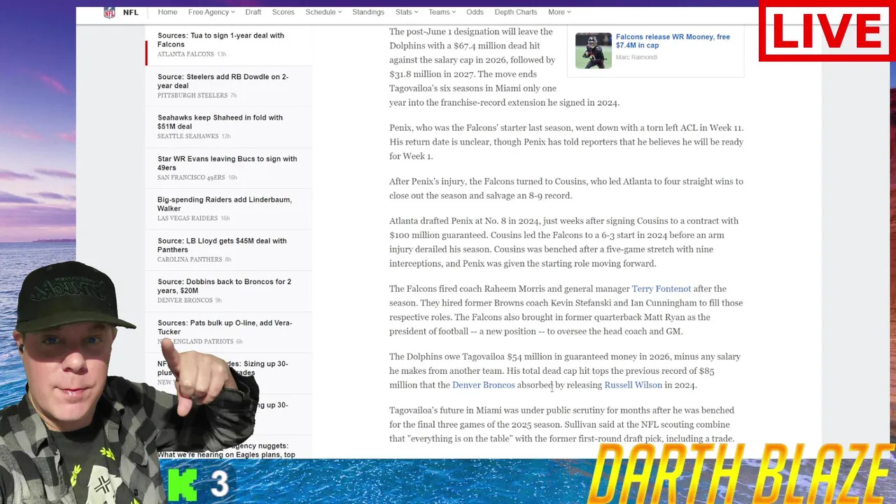Follow the Denver Broncos link

[x=483, y=385]
